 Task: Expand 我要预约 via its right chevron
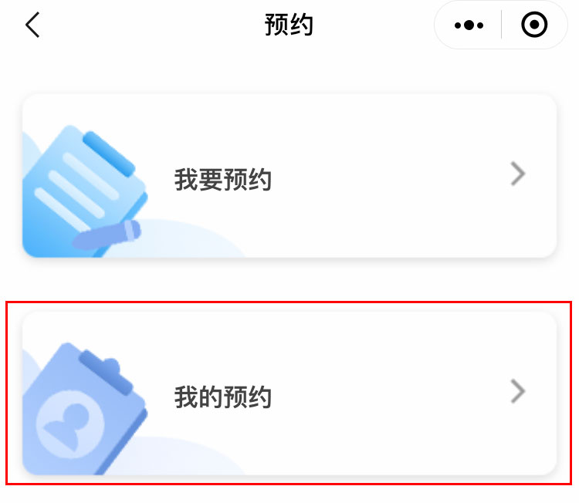point(518,174)
